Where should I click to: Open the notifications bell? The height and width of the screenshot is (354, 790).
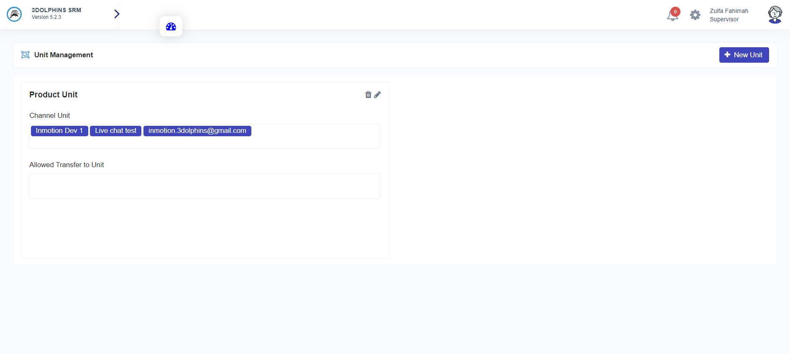tap(672, 15)
